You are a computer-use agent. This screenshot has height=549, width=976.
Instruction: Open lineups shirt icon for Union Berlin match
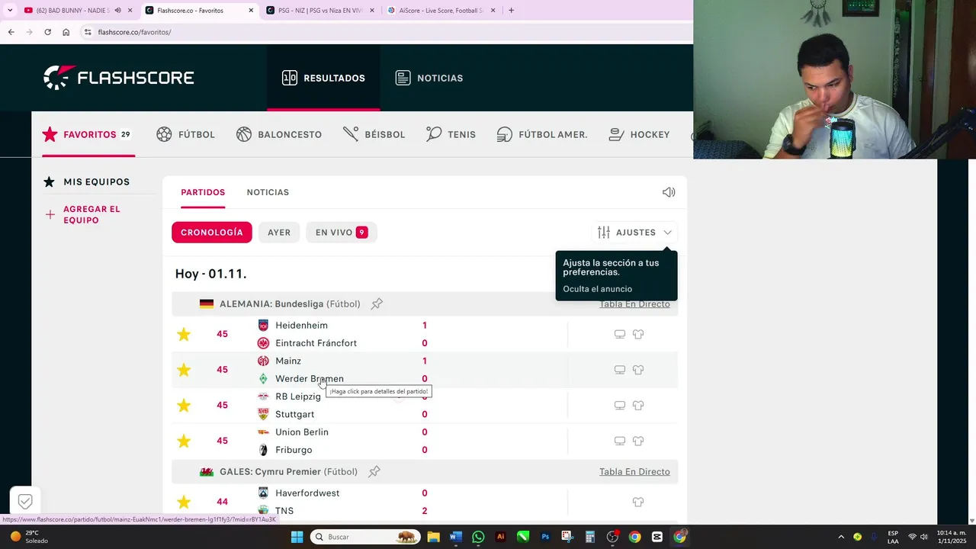(638, 441)
